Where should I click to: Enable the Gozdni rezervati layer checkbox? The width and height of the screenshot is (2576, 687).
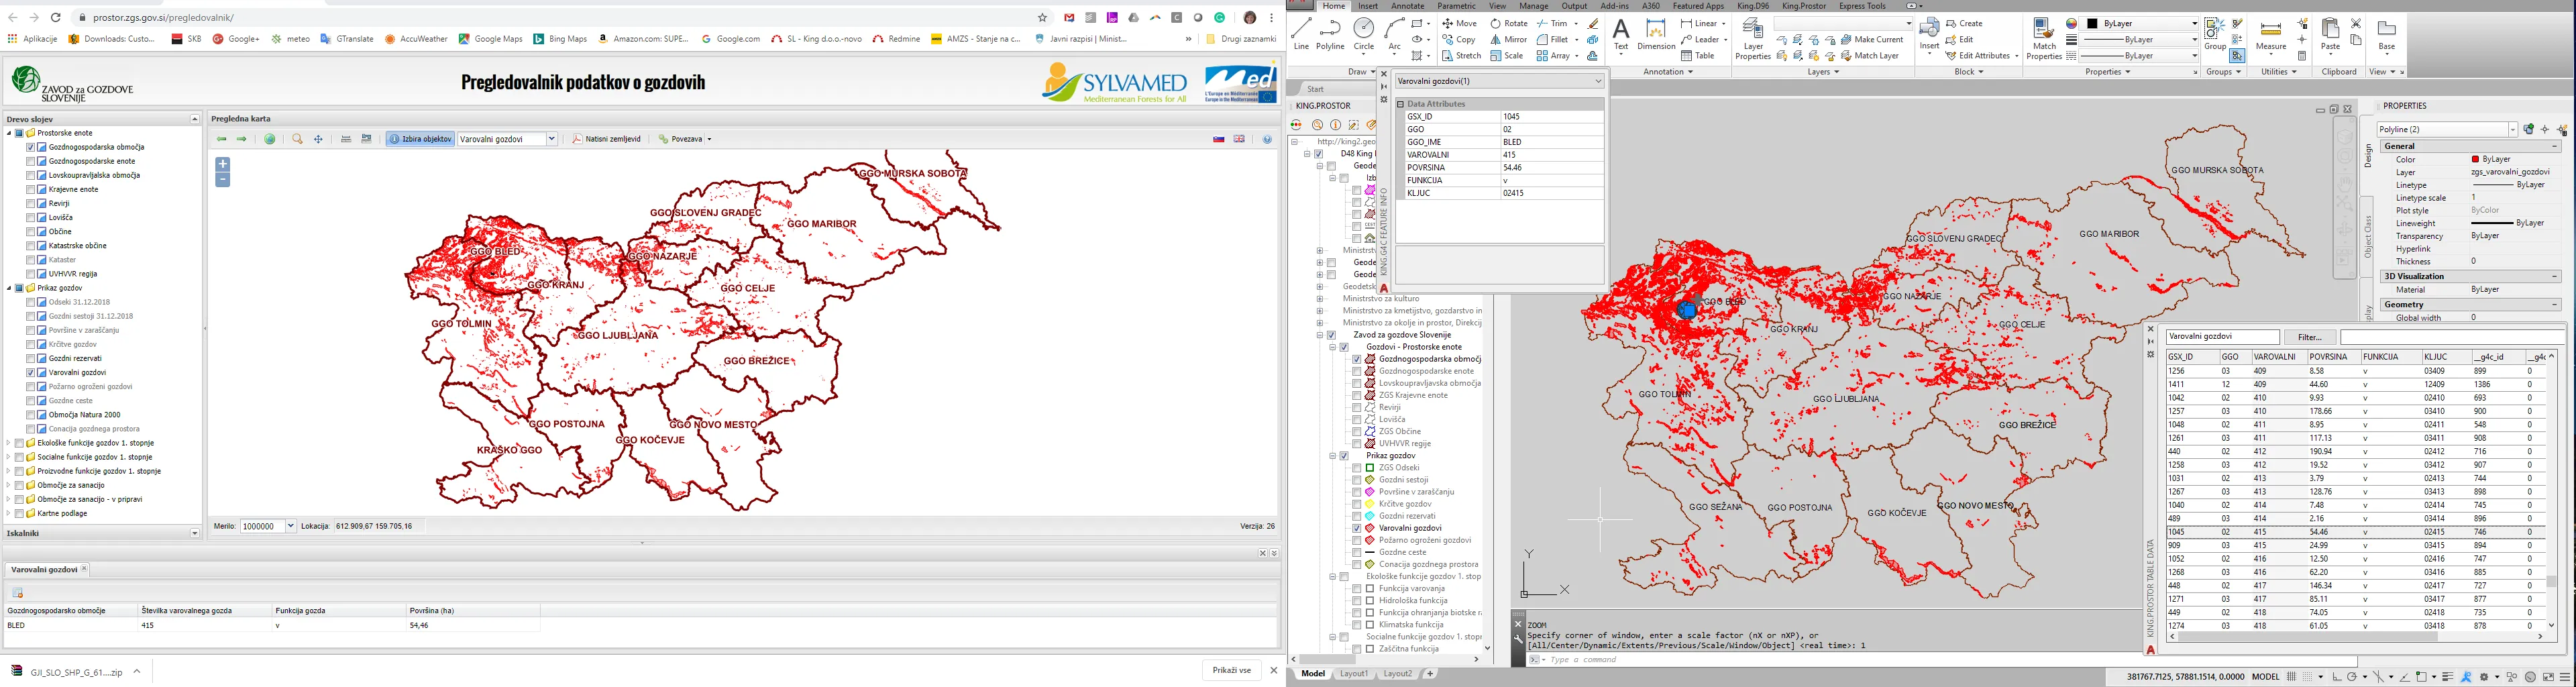tap(31, 358)
